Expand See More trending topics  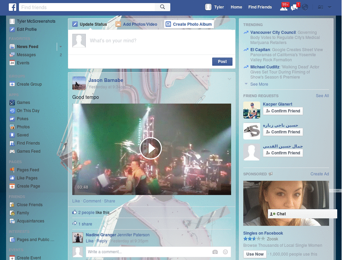pos(259,84)
